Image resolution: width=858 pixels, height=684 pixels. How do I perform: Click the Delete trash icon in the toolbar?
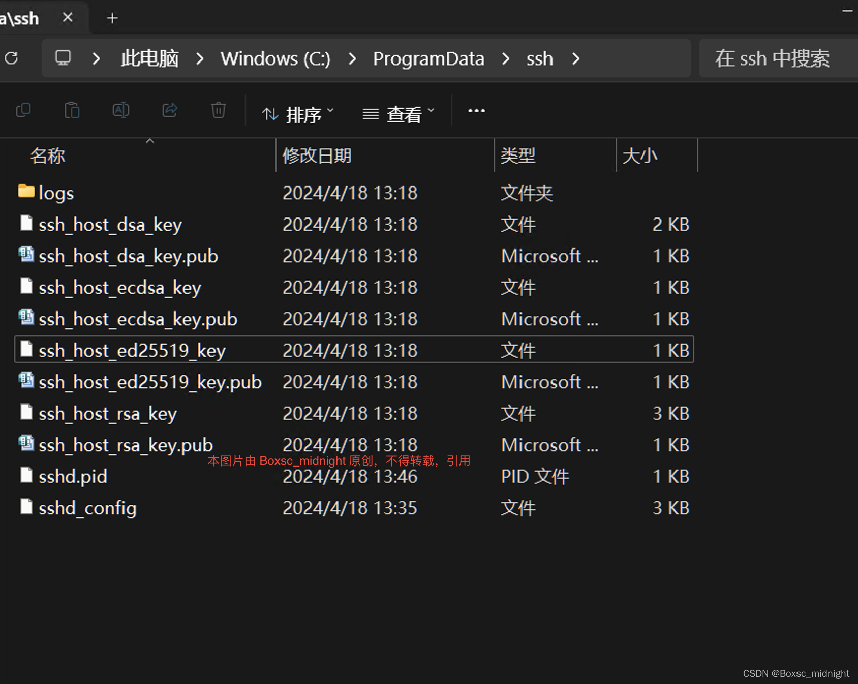[219, 110]
